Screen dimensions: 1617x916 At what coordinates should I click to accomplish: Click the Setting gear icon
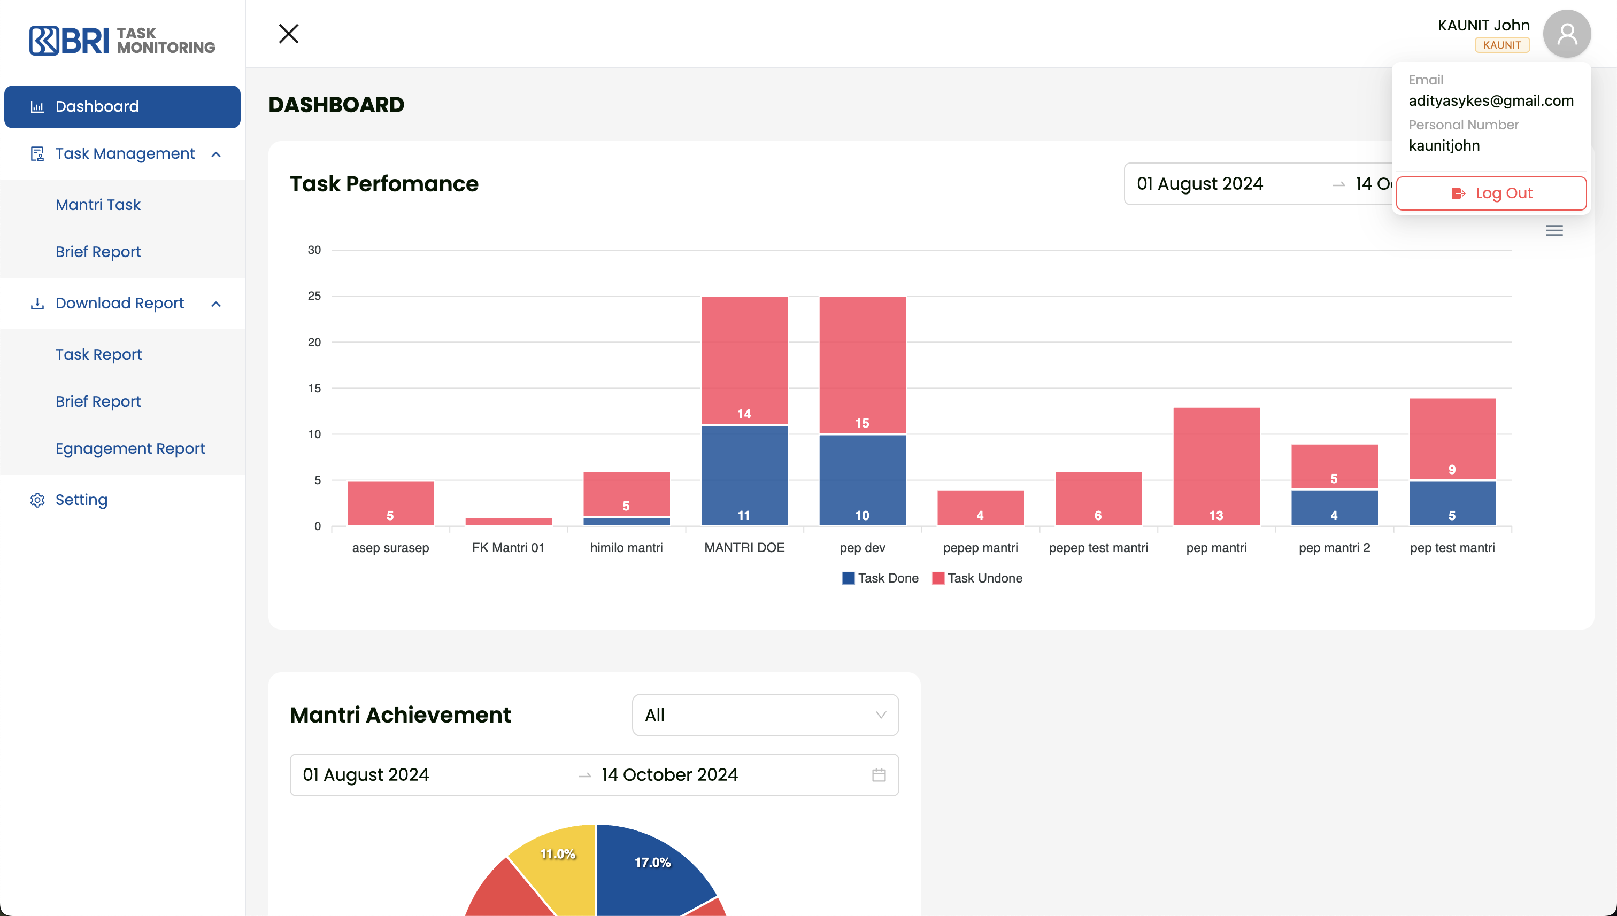click(x=37, y=500)
